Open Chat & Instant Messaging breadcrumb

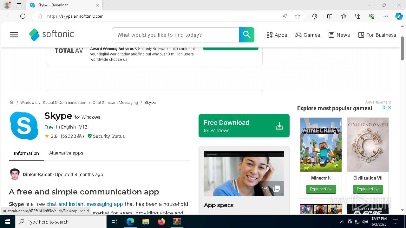115,103
